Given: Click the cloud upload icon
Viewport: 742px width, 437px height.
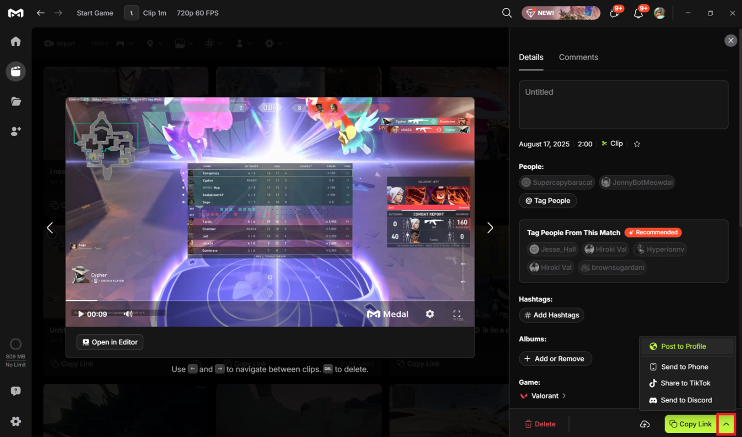Looking at the screenshot, I should pos(645,424).
